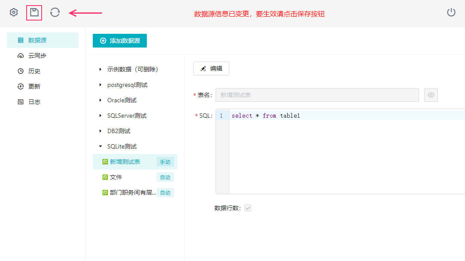This screenshot has width=465, height=261.
Task: Click table icon beside 文件
Action: point(105,177)
